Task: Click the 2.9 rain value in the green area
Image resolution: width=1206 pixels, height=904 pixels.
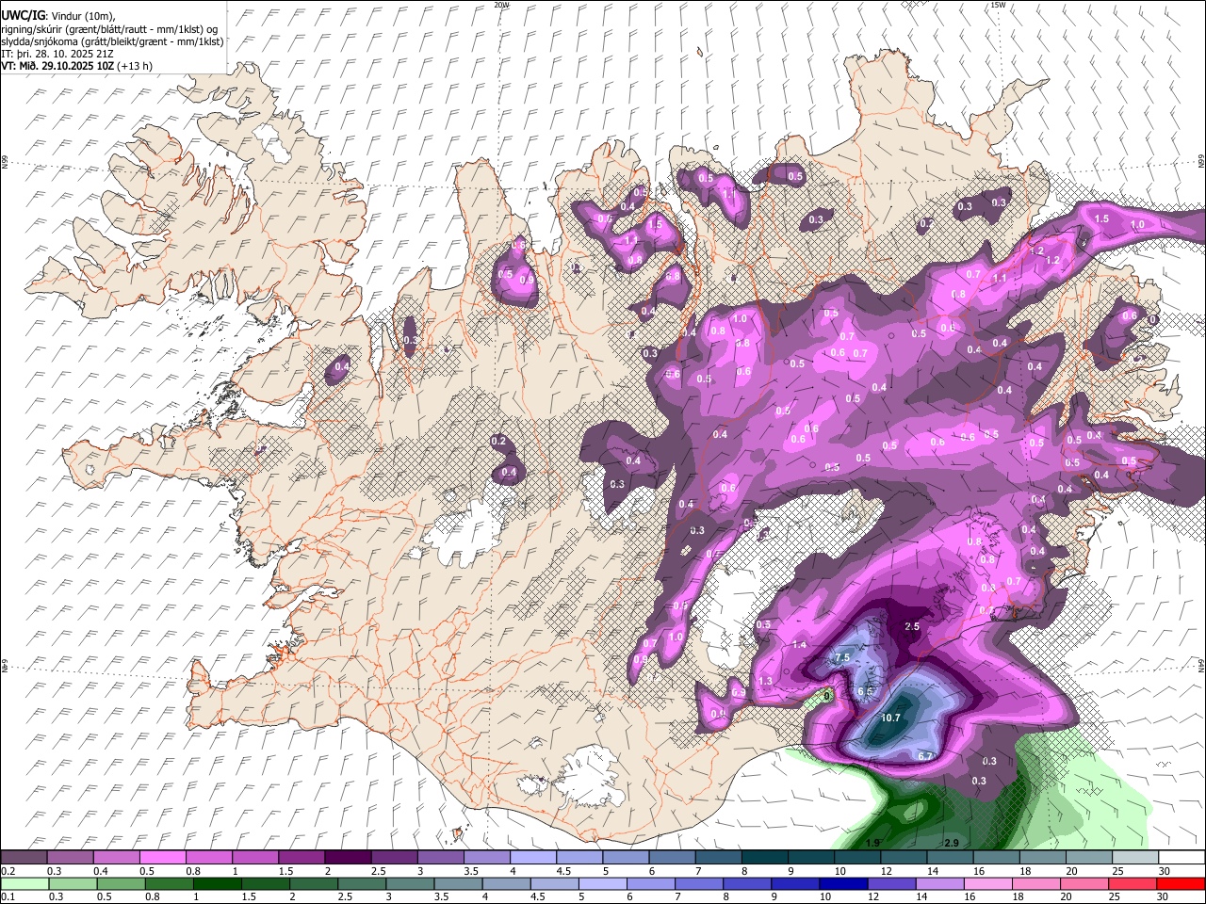Action: click(951, 843)
